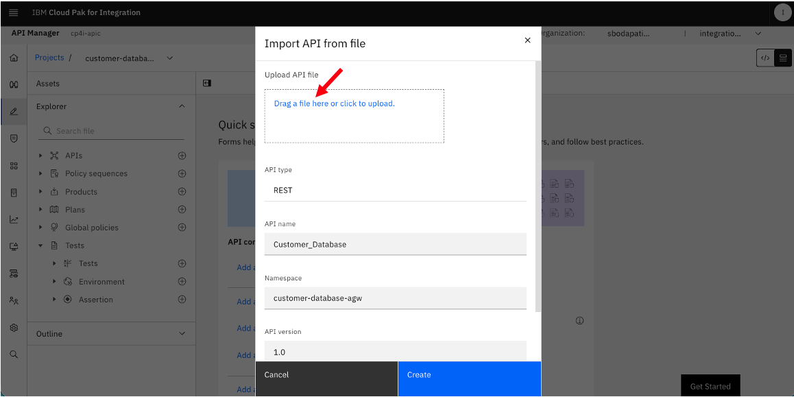Click the Get Started button
The width and height of the screenshot is (794, 397).
[x=710, y=386]
